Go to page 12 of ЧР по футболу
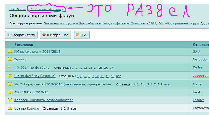This screenshot has height=115, width=209. click(107, 76)
